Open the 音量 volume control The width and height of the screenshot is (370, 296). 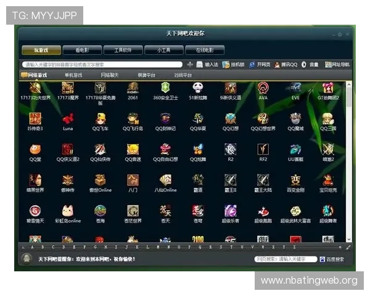[x=310, y=64]
